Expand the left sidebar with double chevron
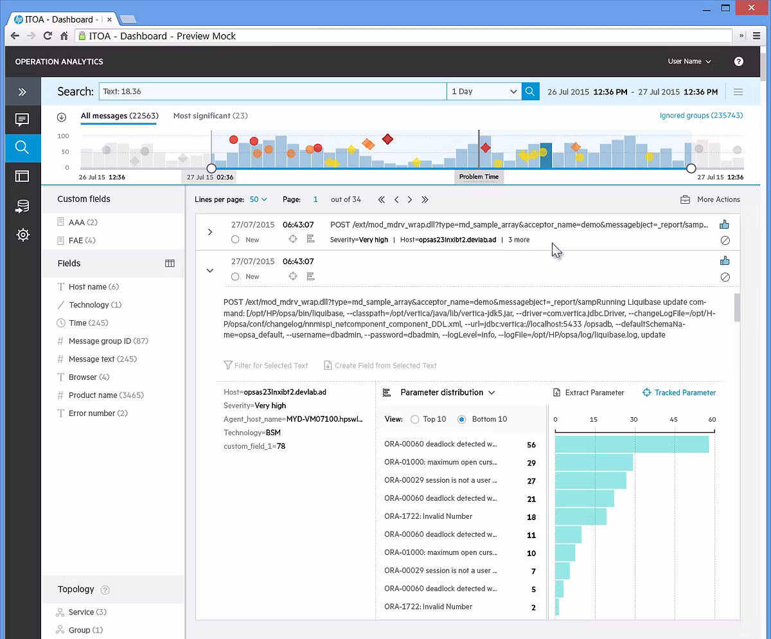 point(22,92)
